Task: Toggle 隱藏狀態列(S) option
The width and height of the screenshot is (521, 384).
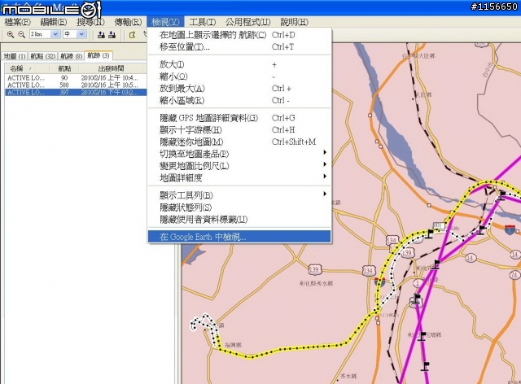Action: coord(239,207)
